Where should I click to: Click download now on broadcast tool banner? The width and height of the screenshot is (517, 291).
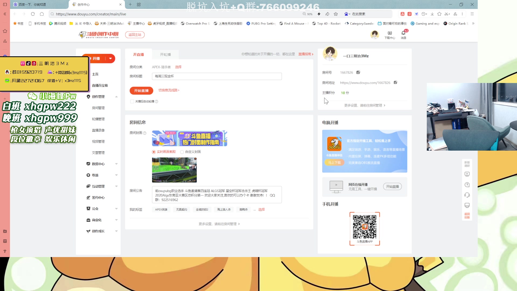click(334, 162)
